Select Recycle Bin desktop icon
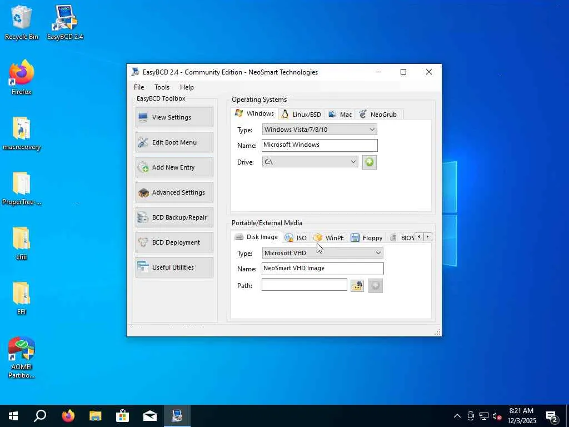This screenshot has height=427, width=569. click(22, 23)
